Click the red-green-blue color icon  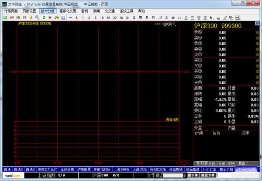(50, 17)
